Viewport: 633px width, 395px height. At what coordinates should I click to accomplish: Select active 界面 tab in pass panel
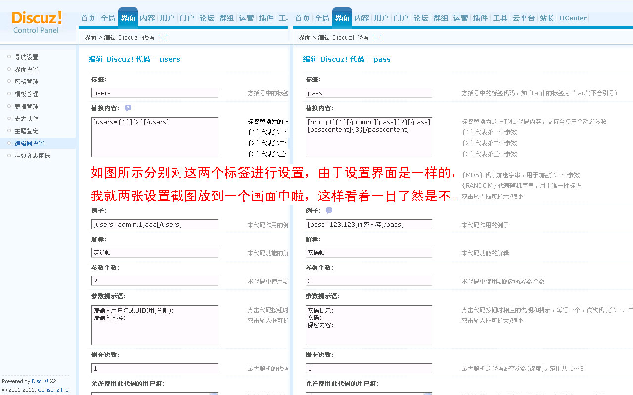[342, 18]
